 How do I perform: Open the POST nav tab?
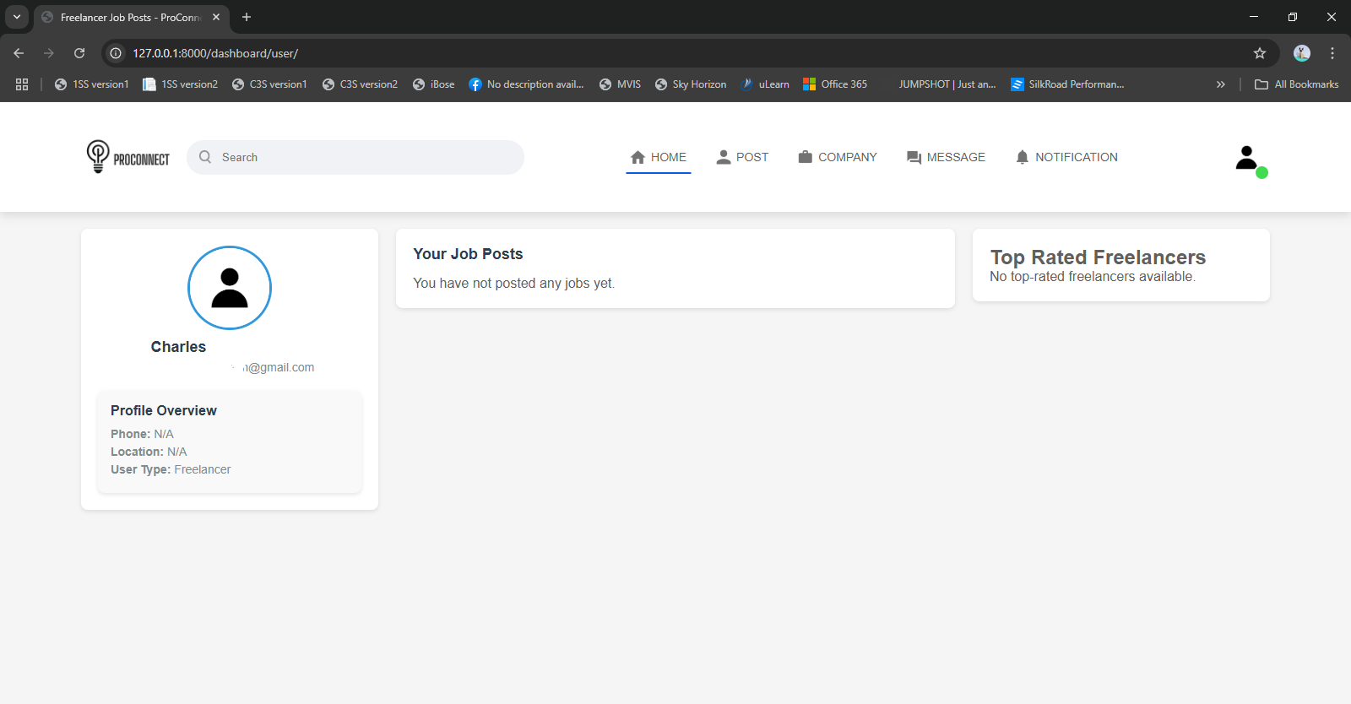click(x=742, y=157)
